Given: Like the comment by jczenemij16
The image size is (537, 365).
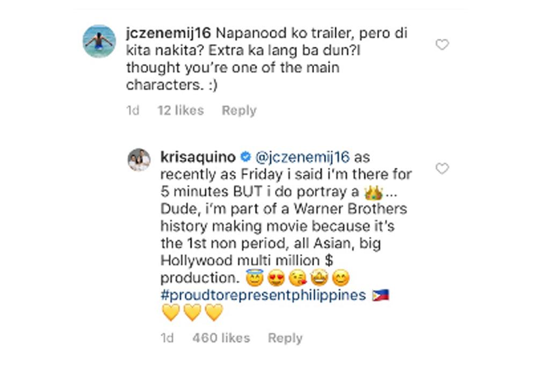Looking at the screenshot, I should point(442,45).
